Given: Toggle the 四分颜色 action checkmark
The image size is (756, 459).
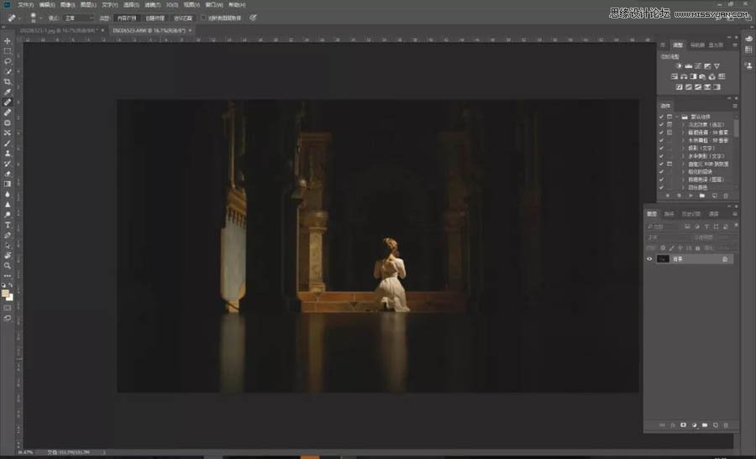Looking at the screenshot, I should pos(661,187).
